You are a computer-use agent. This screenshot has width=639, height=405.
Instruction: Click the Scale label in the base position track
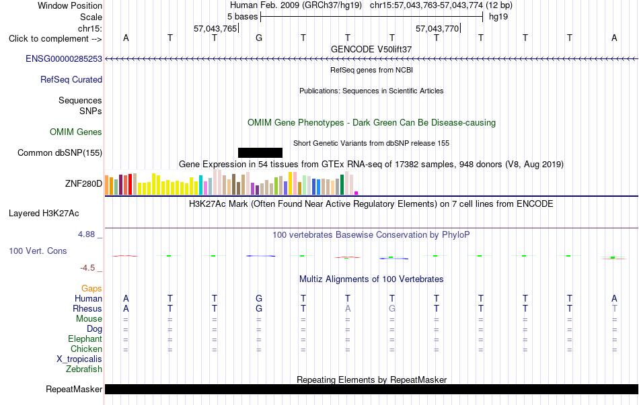pos(91,17)
